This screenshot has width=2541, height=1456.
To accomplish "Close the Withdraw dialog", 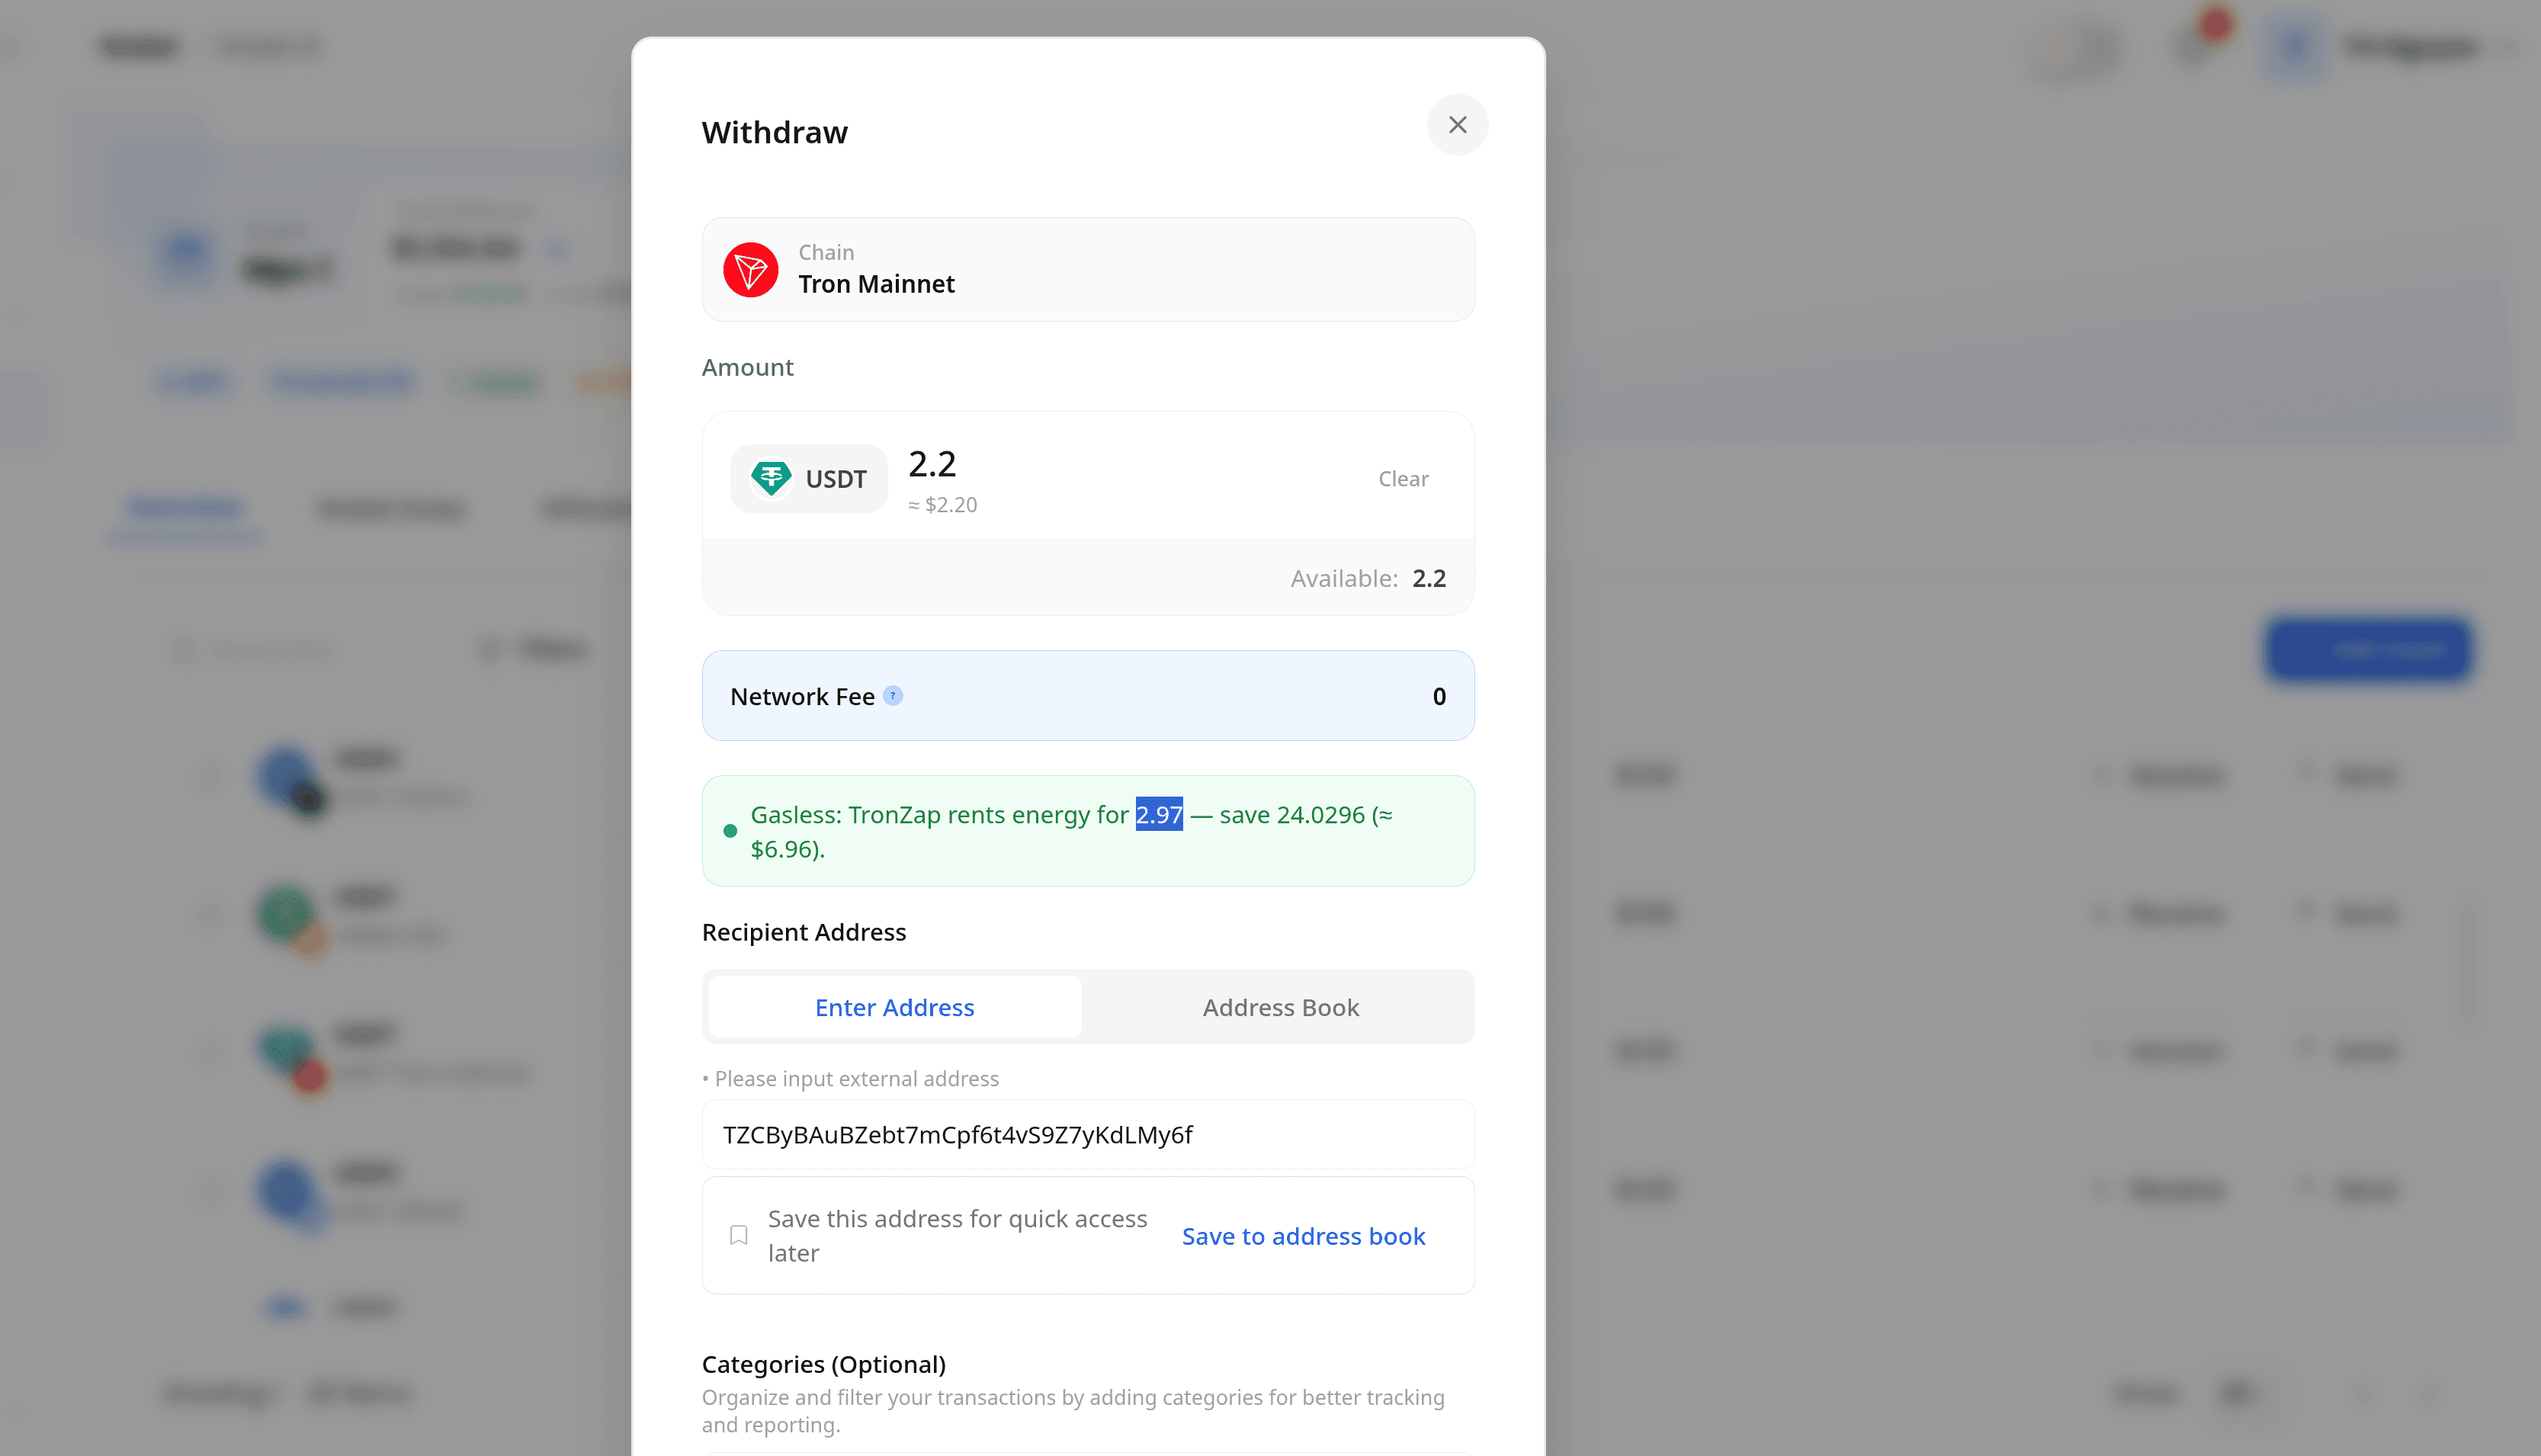I will pyautogui.click(x=1457, y=124).
